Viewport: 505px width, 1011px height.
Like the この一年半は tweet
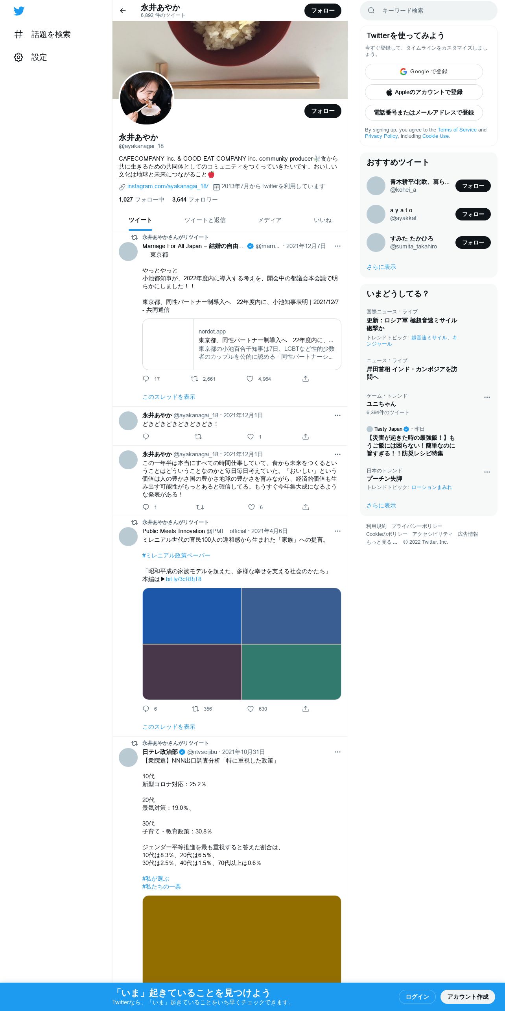click(251, 507)
